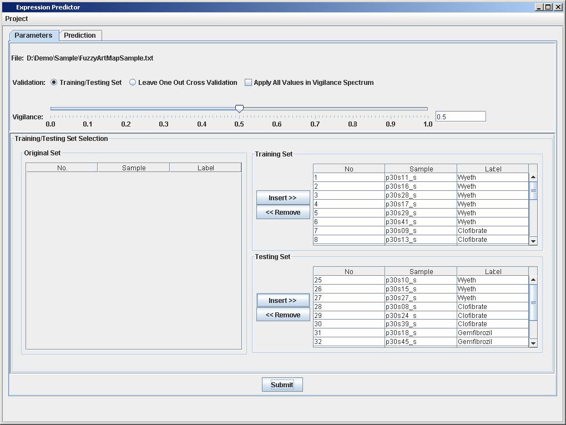Submit the parameters with the Submit button
Viewport: 566px width, 425px height.
click(282, 384)
